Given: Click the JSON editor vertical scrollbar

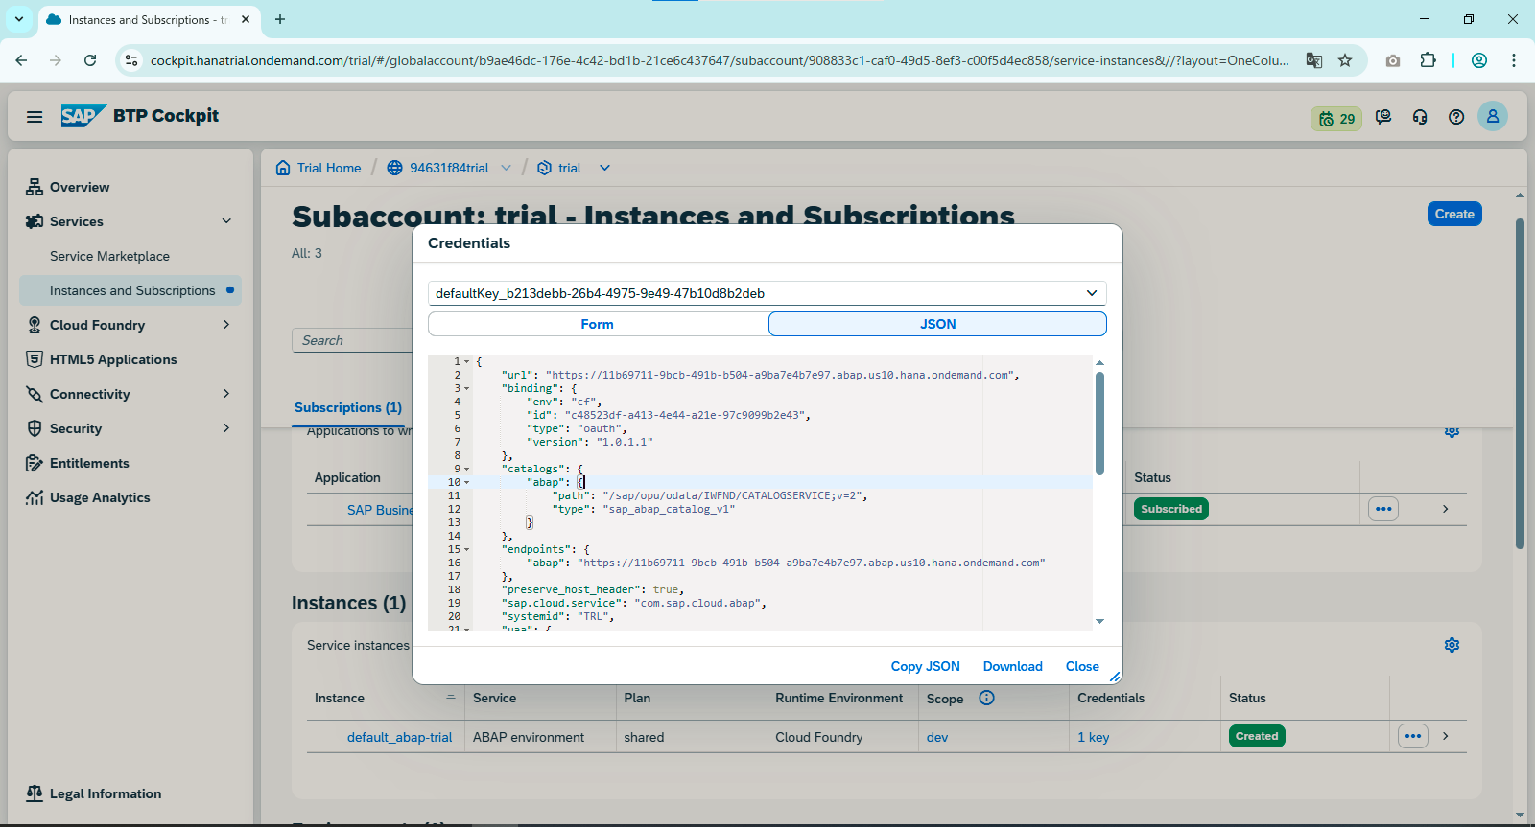Looking at the screenshot, I should point(1099,423).
